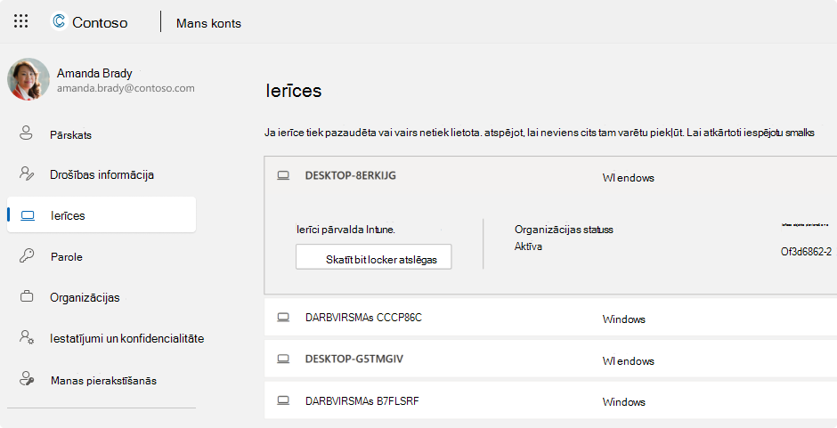The height and width of the screenshot is (428, 837).
Task: Open the app launcher grid icon
Action: [20, 21]
